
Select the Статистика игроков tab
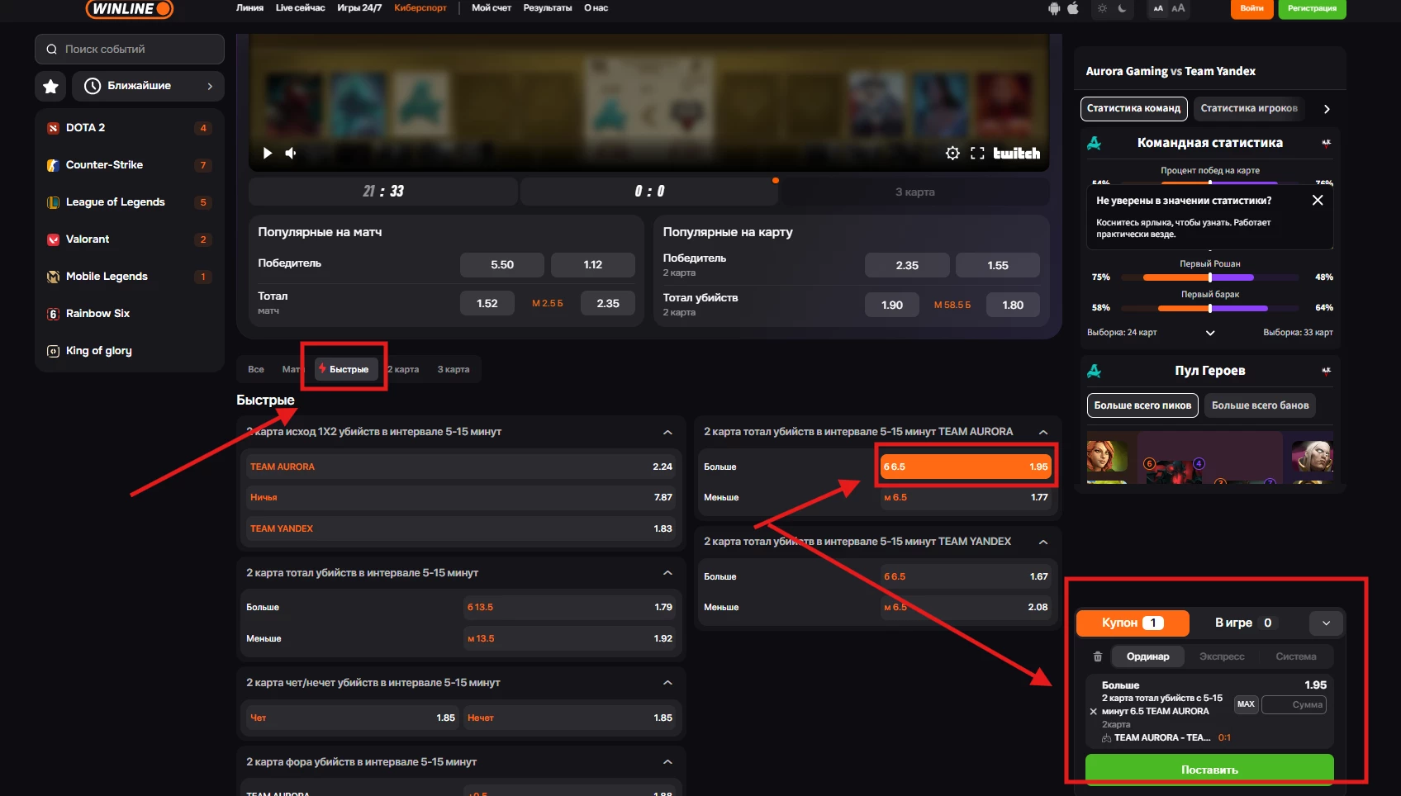click(x=1249, y=108)
